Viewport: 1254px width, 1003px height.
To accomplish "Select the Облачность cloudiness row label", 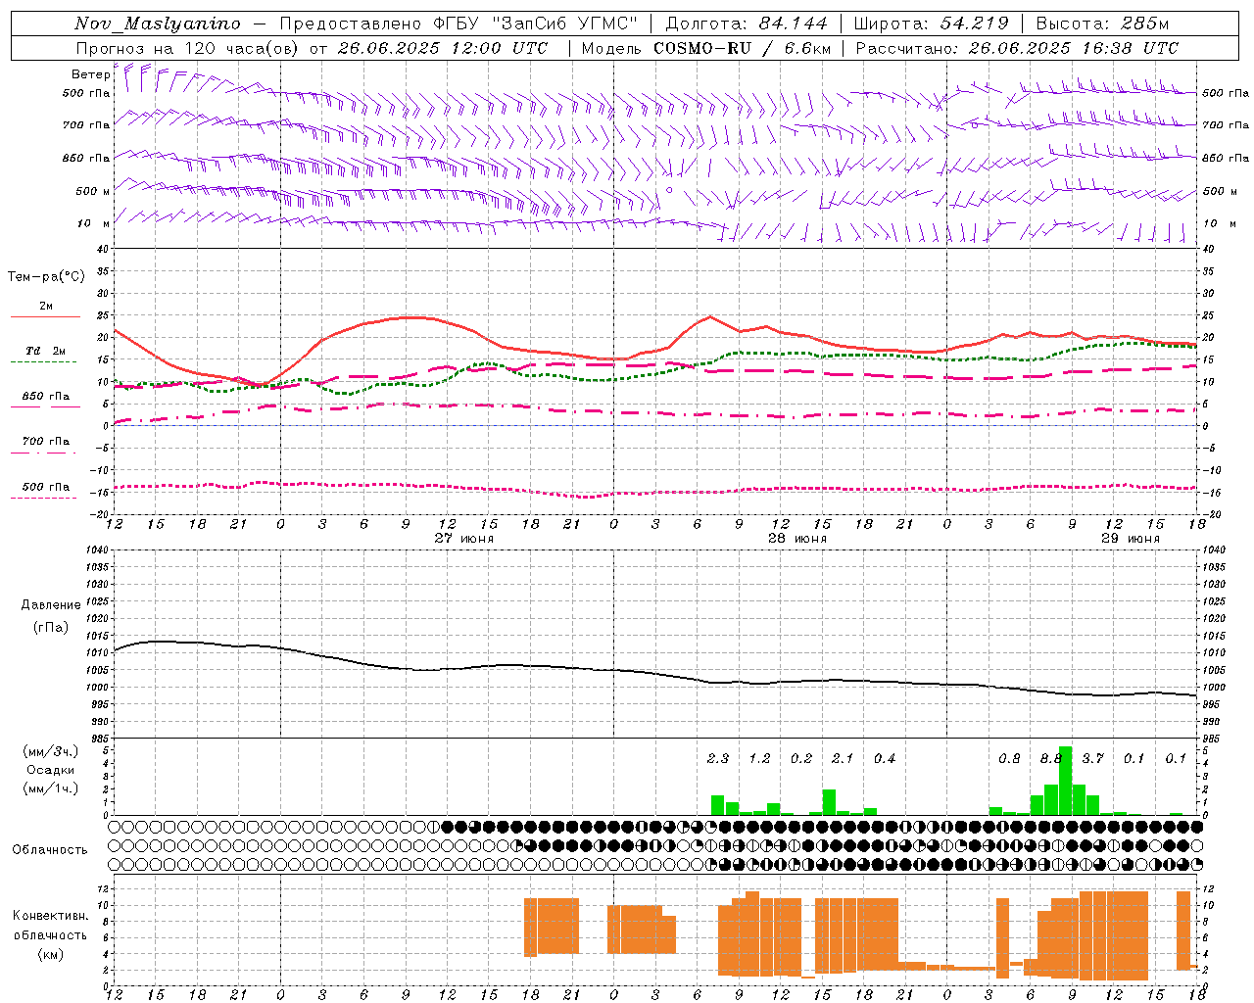I will pyautogui.click(x=50, y=849).
